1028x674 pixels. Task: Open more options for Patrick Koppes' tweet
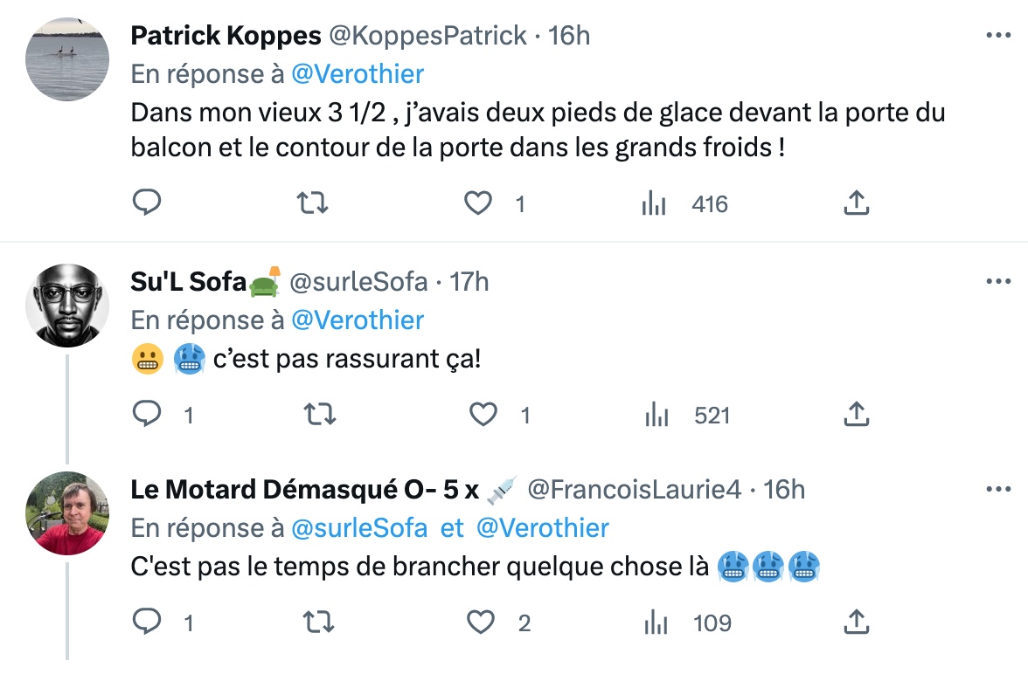click(998, 35)
